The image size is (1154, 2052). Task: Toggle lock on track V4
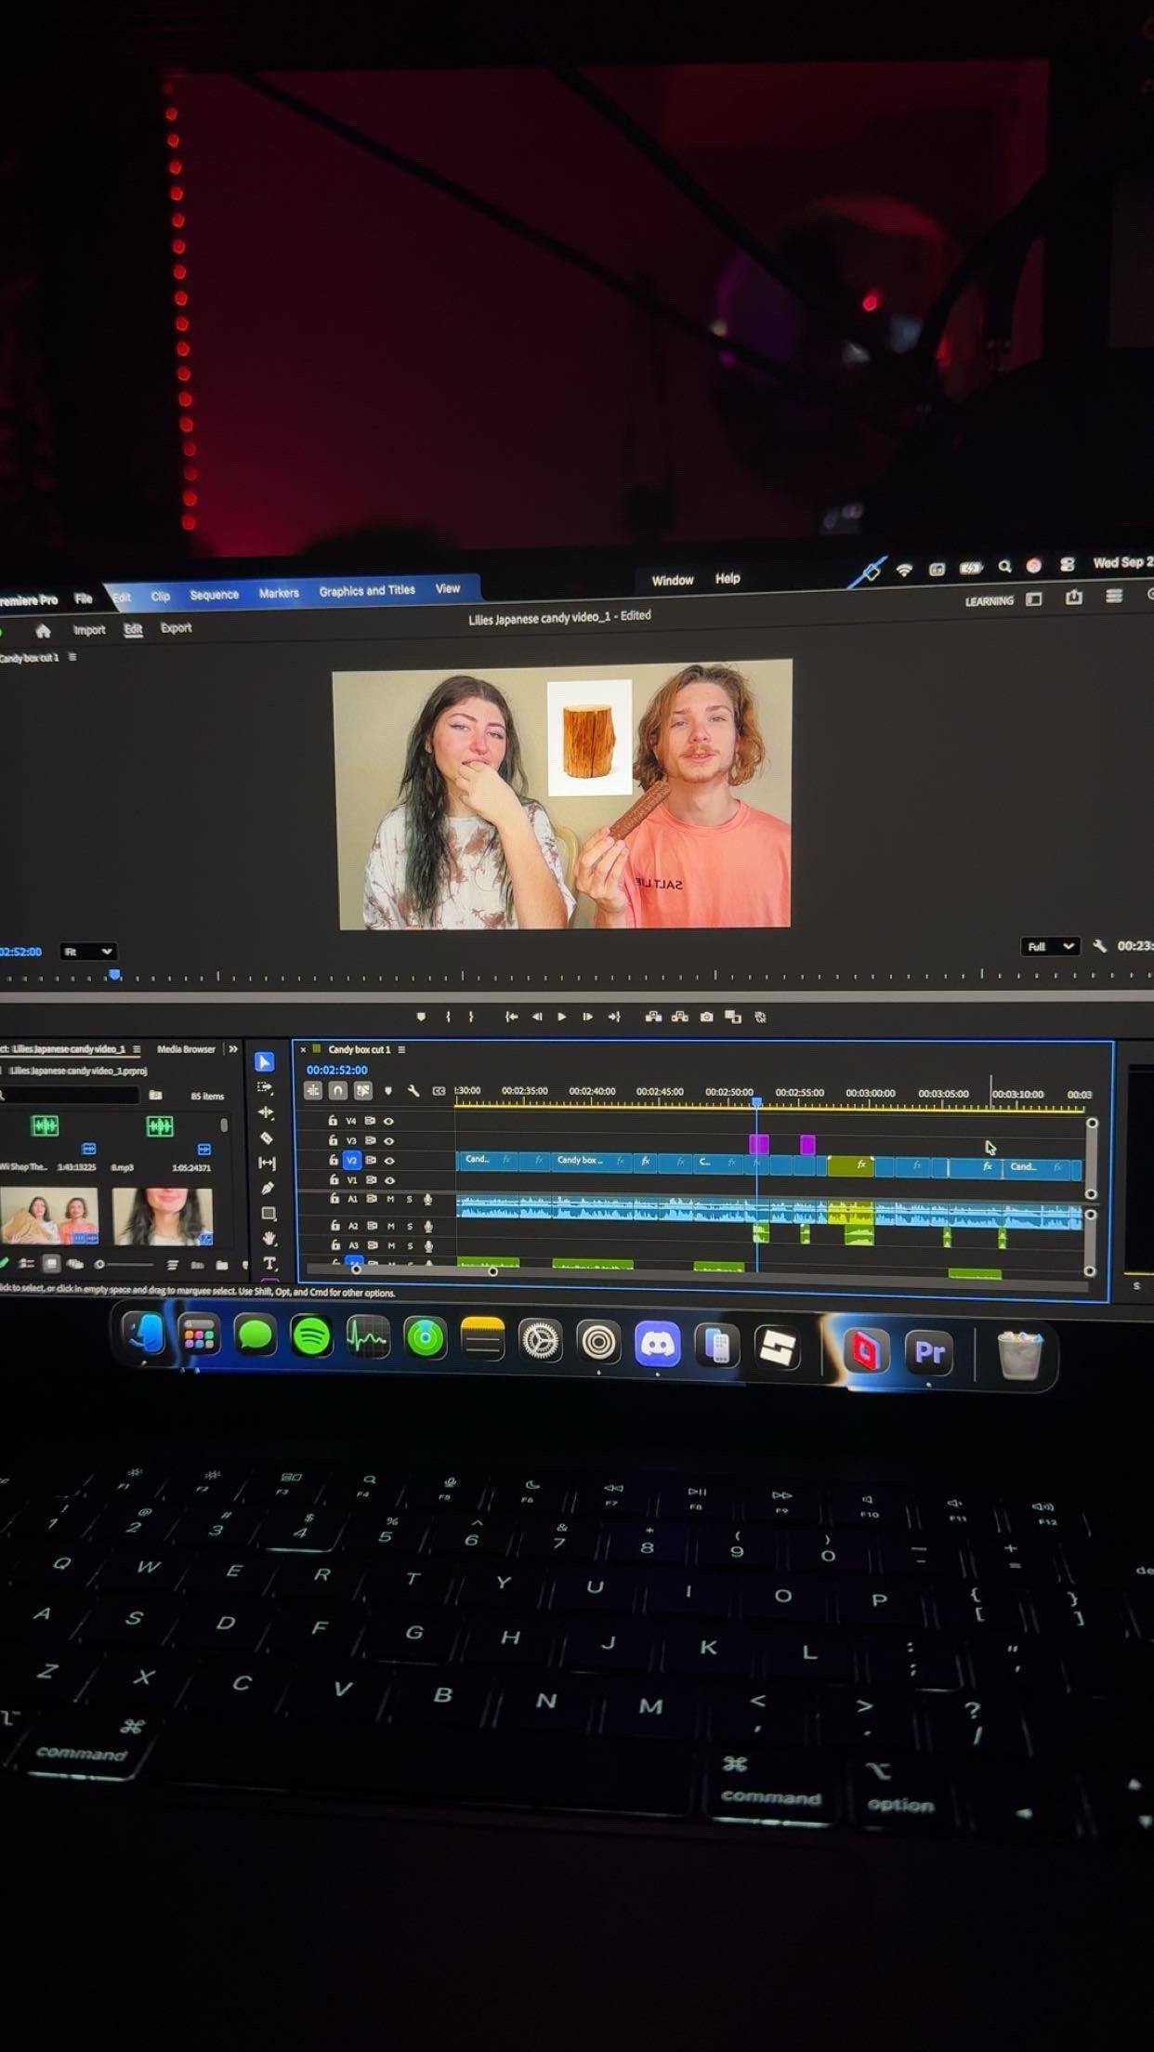(x=333, y=1121)
